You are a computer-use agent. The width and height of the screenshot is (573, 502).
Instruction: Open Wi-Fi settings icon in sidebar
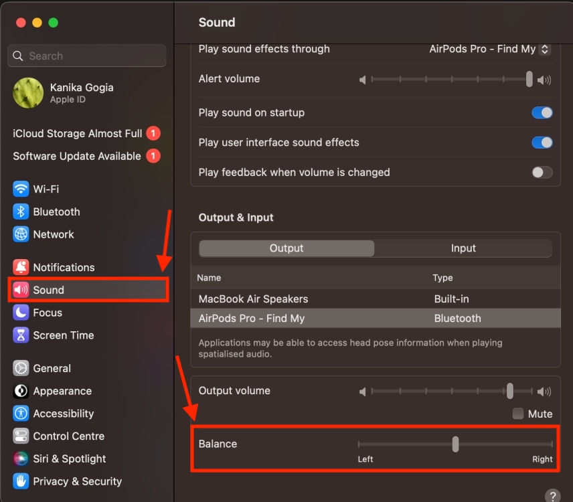[x=21, y=189]
